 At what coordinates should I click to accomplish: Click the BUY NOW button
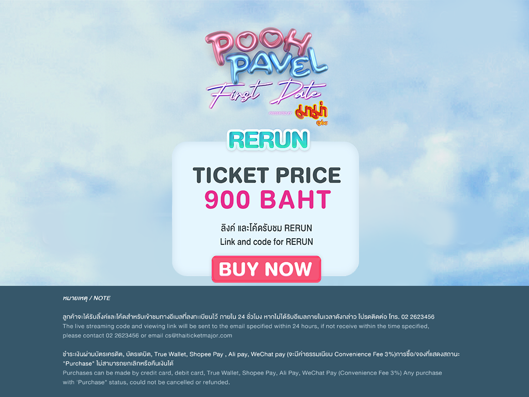pos(266,269)
